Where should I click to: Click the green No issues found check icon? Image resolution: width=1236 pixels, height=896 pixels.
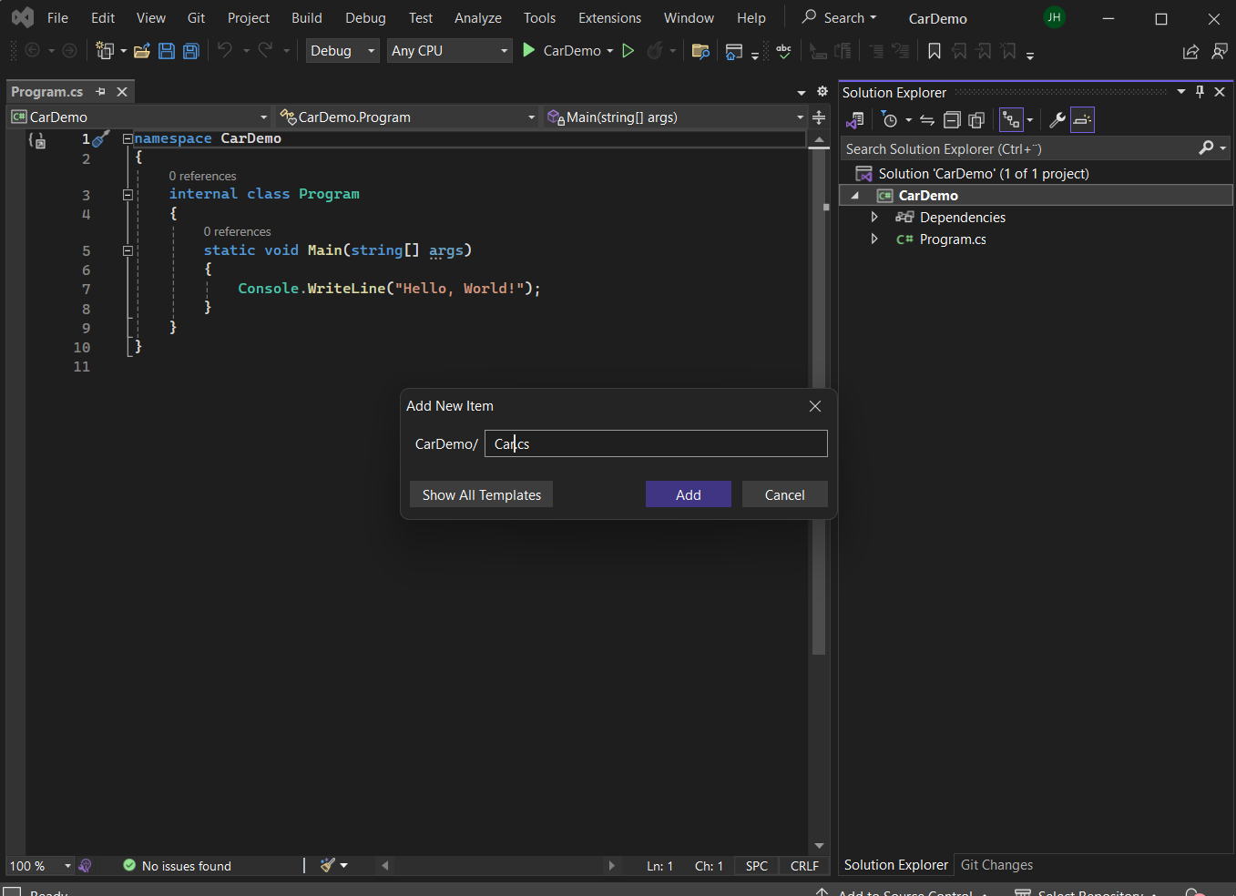click(x=129, y=865)
